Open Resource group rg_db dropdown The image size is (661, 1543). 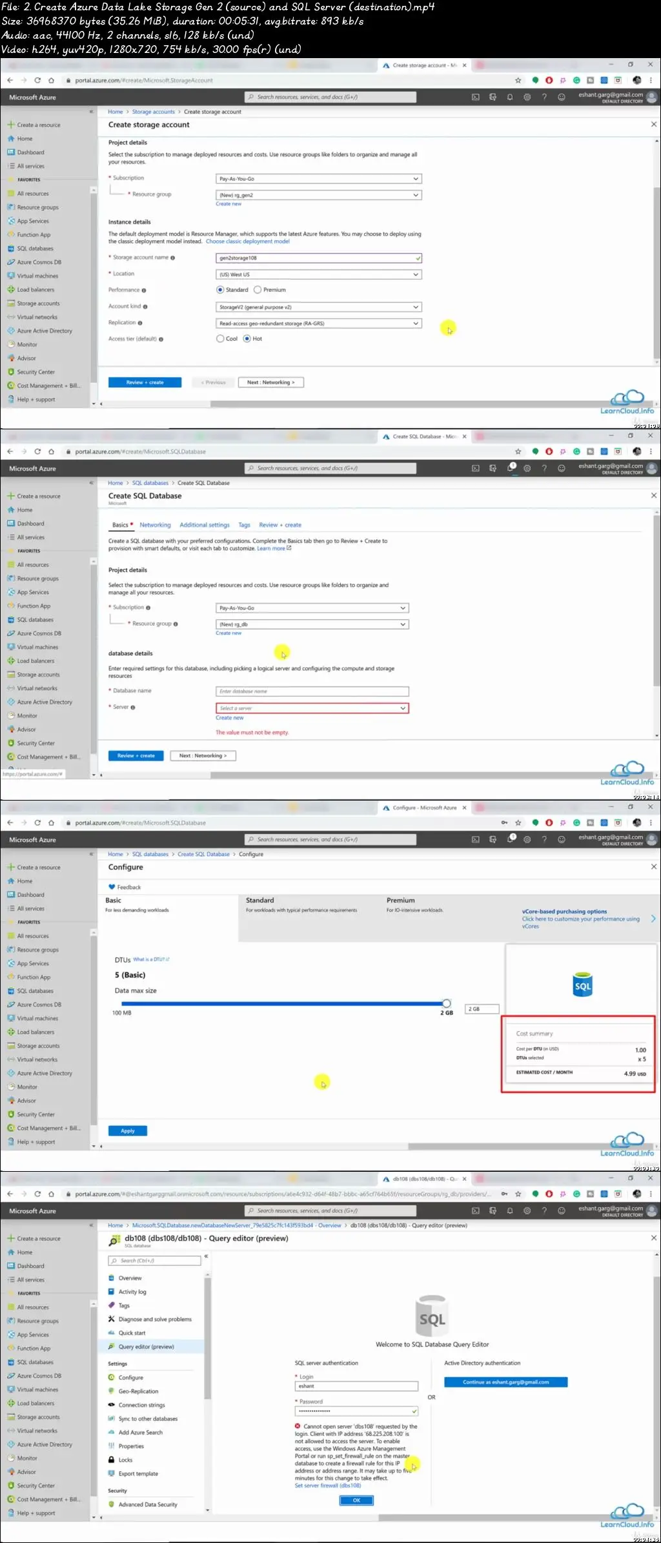pyautogui.click(x=312, y=624)
